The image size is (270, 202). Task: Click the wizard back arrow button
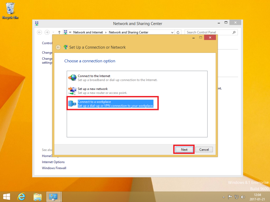(x=58, y=47)
